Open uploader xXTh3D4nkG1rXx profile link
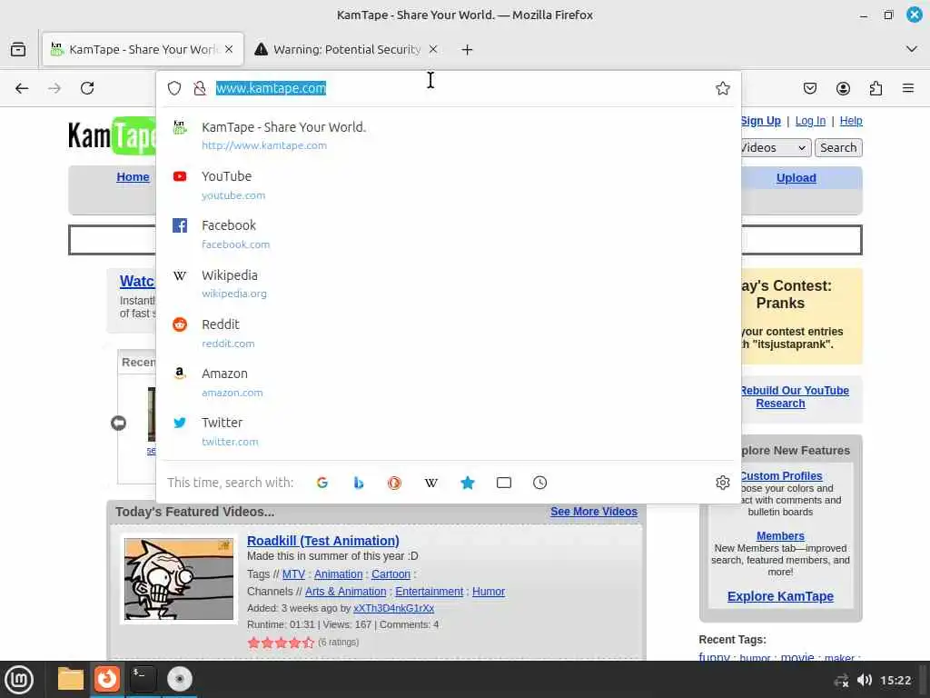 [x=394, y=608]
